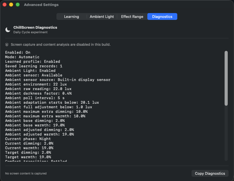Click 'Ambient base warmth: 19.0%' line
Screen dimensions: 234x181
(35, 125)
